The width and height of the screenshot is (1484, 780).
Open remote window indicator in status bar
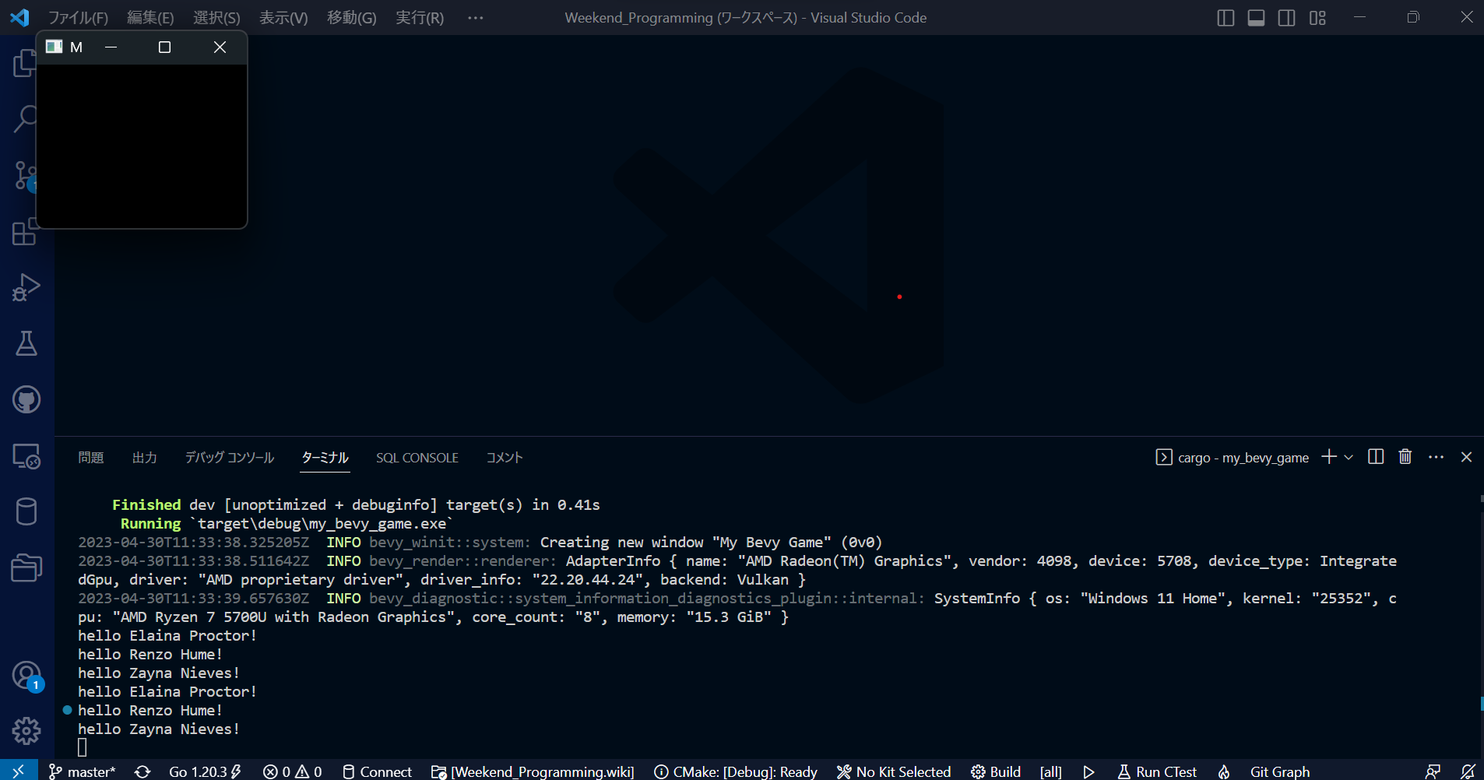[18, 771]
